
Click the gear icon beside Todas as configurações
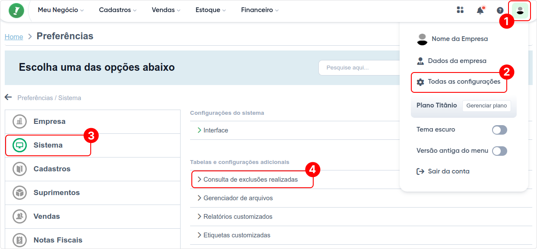420,82
